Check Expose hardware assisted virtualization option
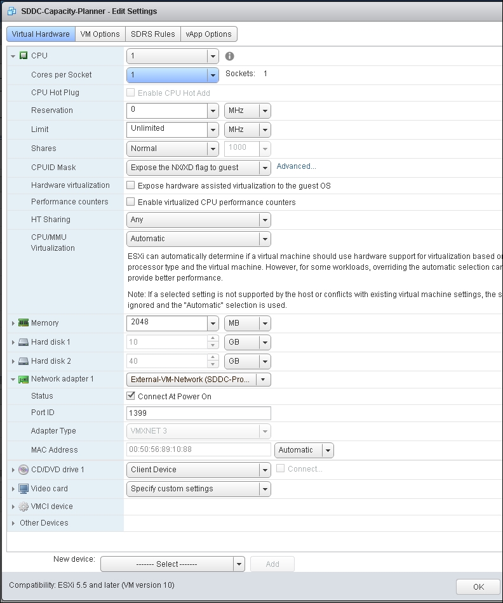The height and width of the screenshot is (603, 503). [130, 185]
